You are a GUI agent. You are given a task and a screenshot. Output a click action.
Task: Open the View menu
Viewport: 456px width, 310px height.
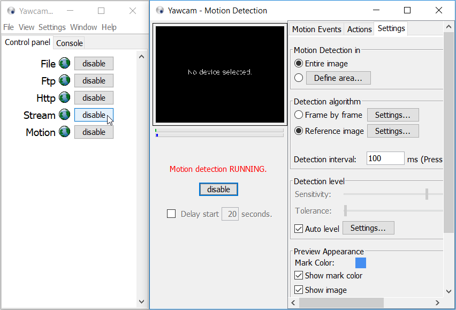pyautogui.click(x=26, y=27)
